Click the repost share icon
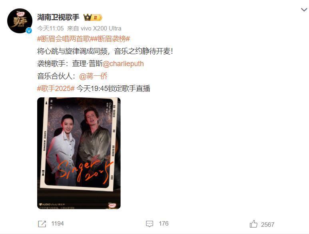 coord(42,224)
